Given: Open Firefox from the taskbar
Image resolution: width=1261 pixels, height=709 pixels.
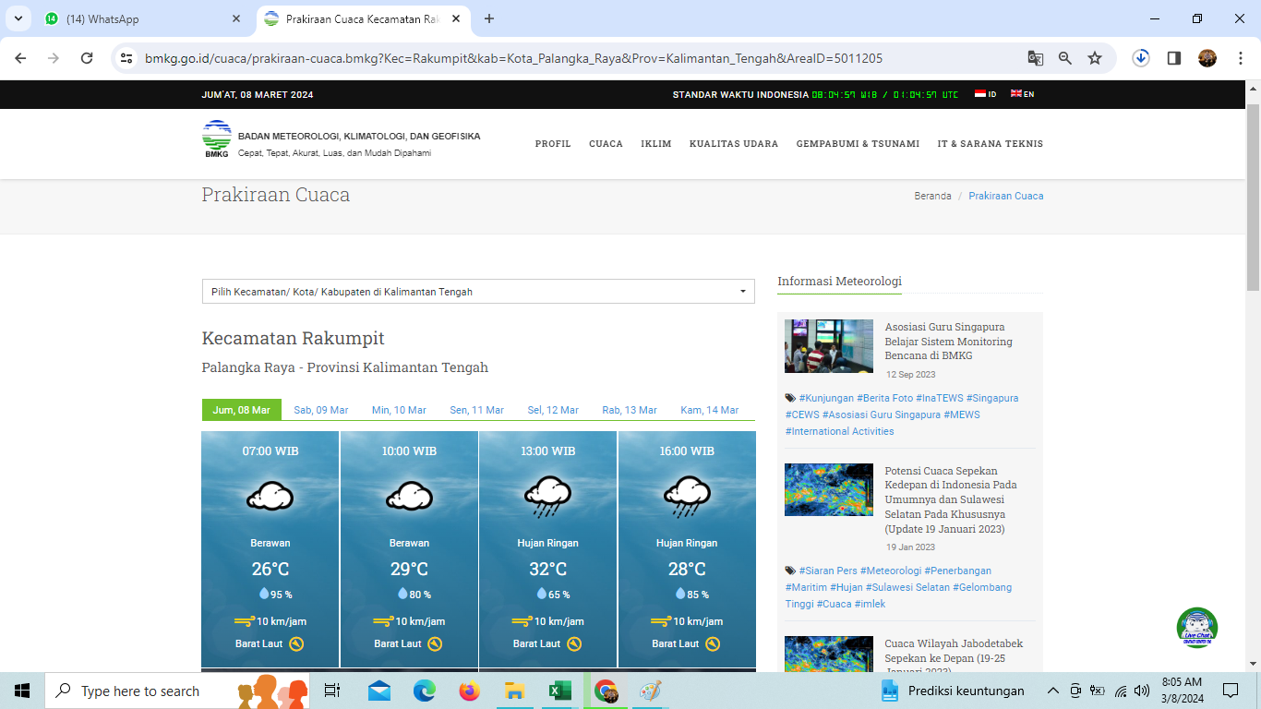Looking at the screenshot, I should pyautogui.click(x=469, y=691).
